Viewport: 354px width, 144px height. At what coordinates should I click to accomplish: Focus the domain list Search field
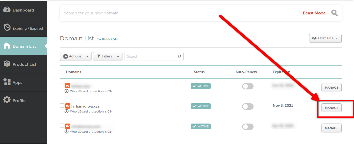154,56
